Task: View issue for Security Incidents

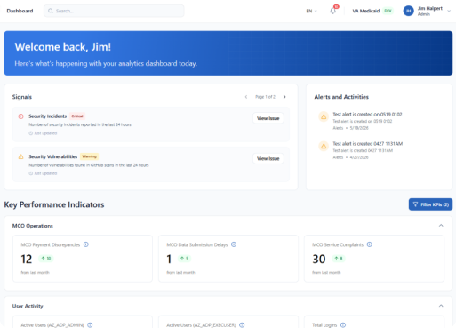Action: pos(268,118)
